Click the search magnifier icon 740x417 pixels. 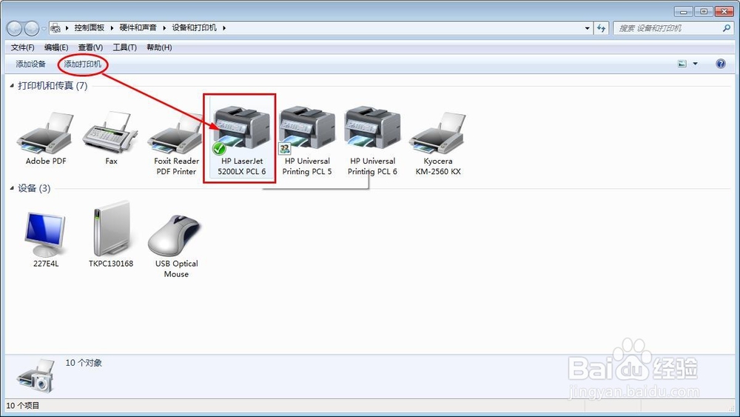727,28
